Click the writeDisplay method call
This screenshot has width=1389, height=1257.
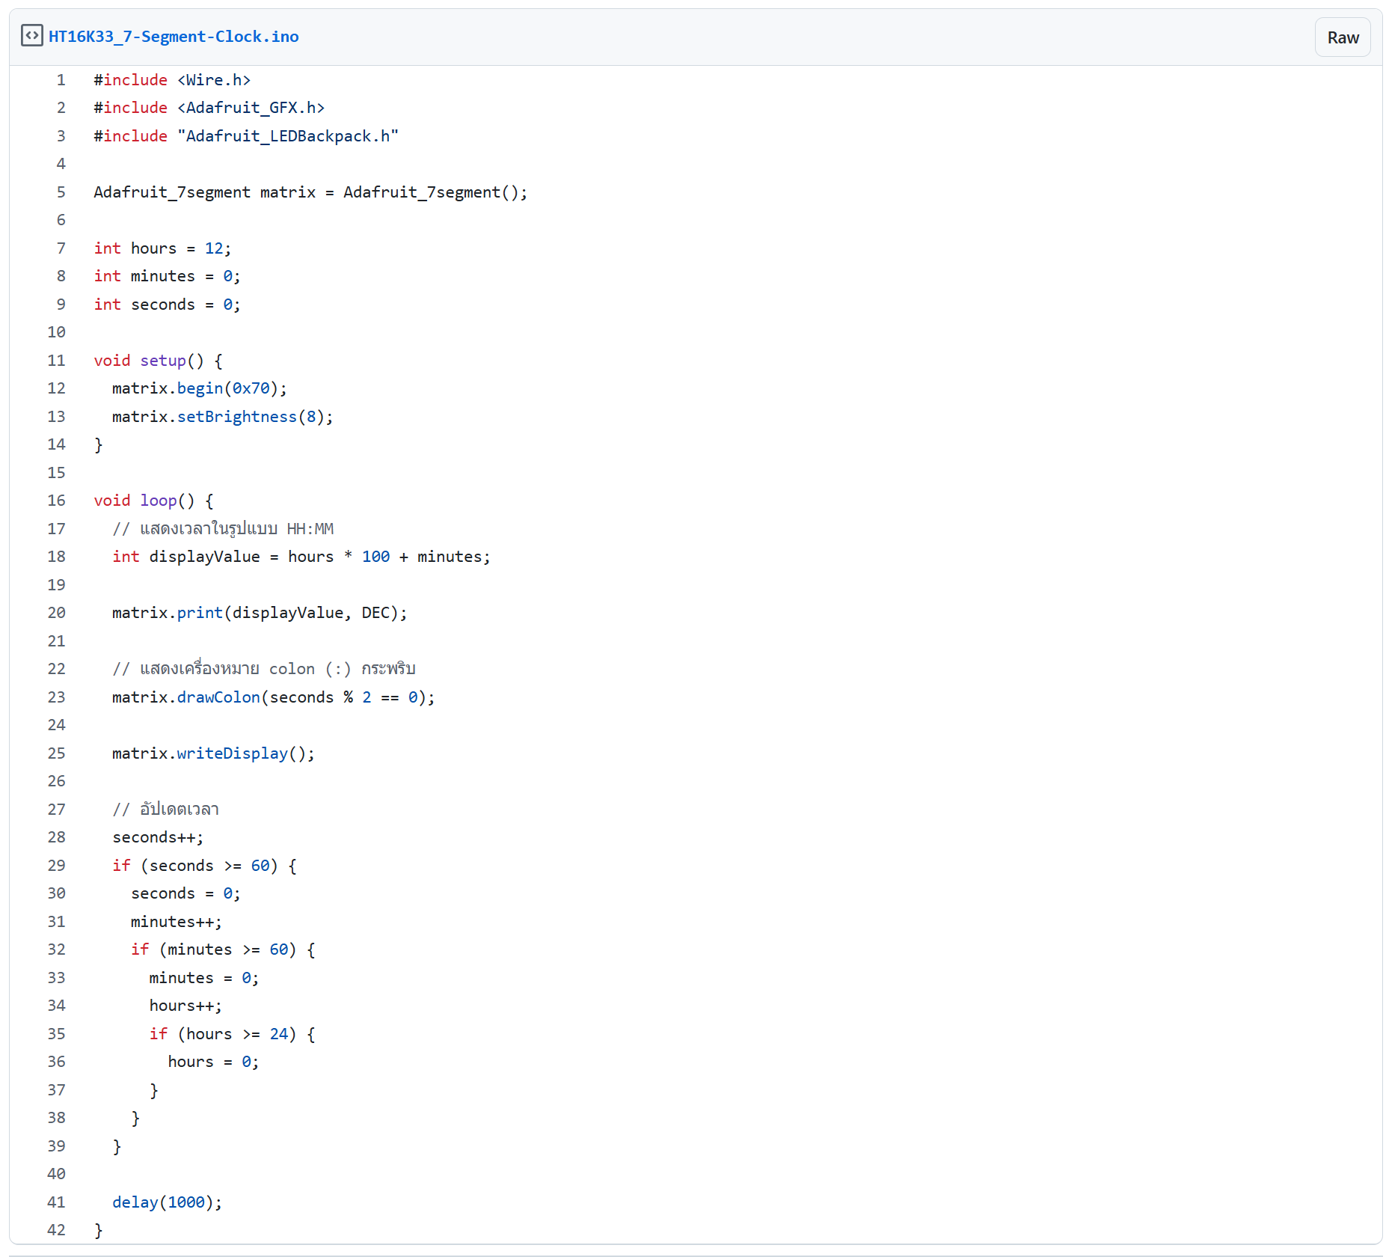pyautogui.click(x=232, y=753)
